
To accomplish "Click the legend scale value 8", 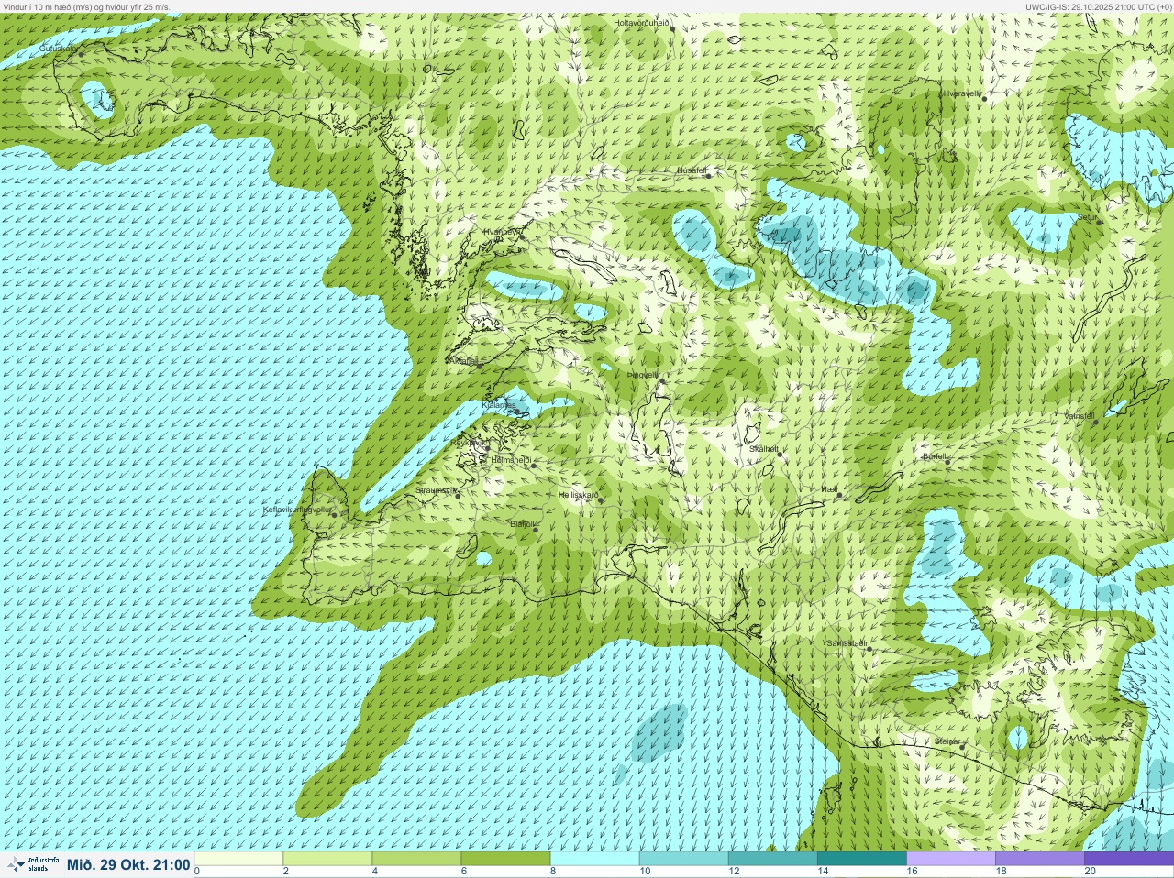I will click(555, 872).
